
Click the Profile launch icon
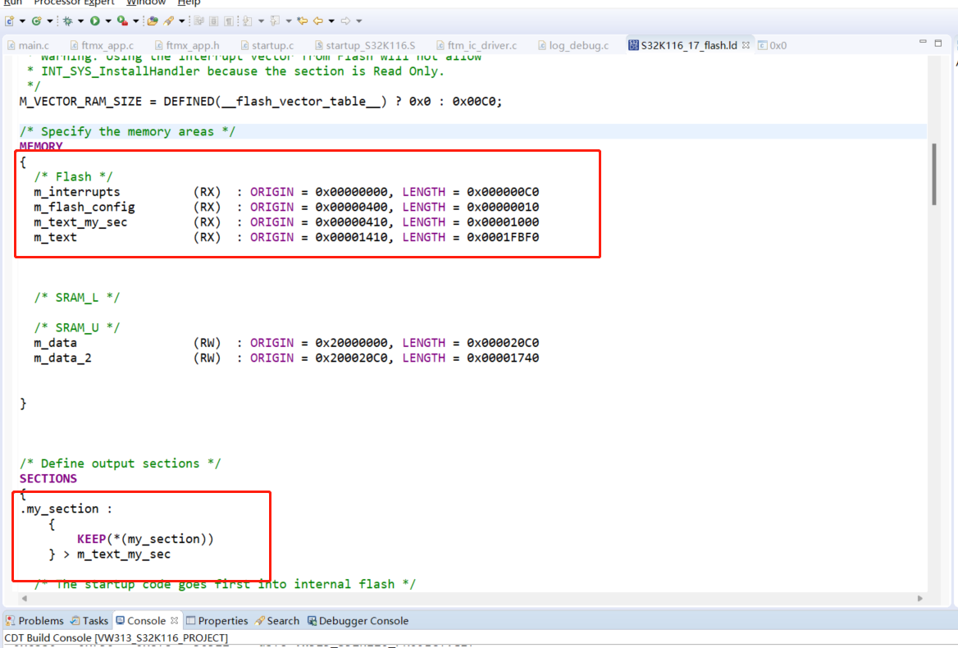120,21
